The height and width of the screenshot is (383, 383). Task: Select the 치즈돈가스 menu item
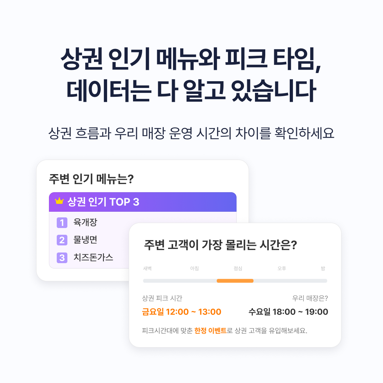(93, 257)
